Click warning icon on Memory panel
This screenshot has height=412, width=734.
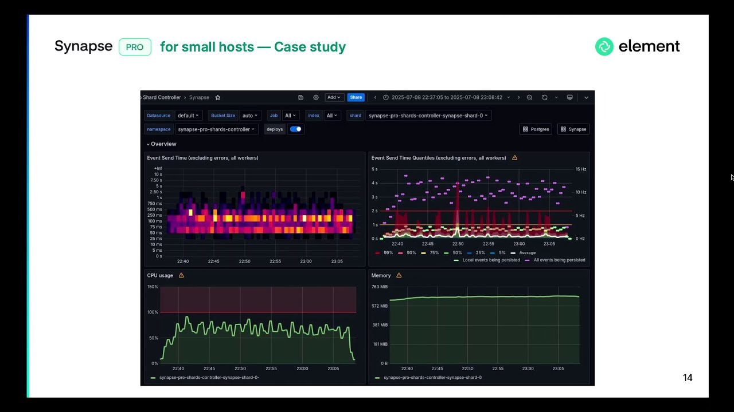[399, 275]
